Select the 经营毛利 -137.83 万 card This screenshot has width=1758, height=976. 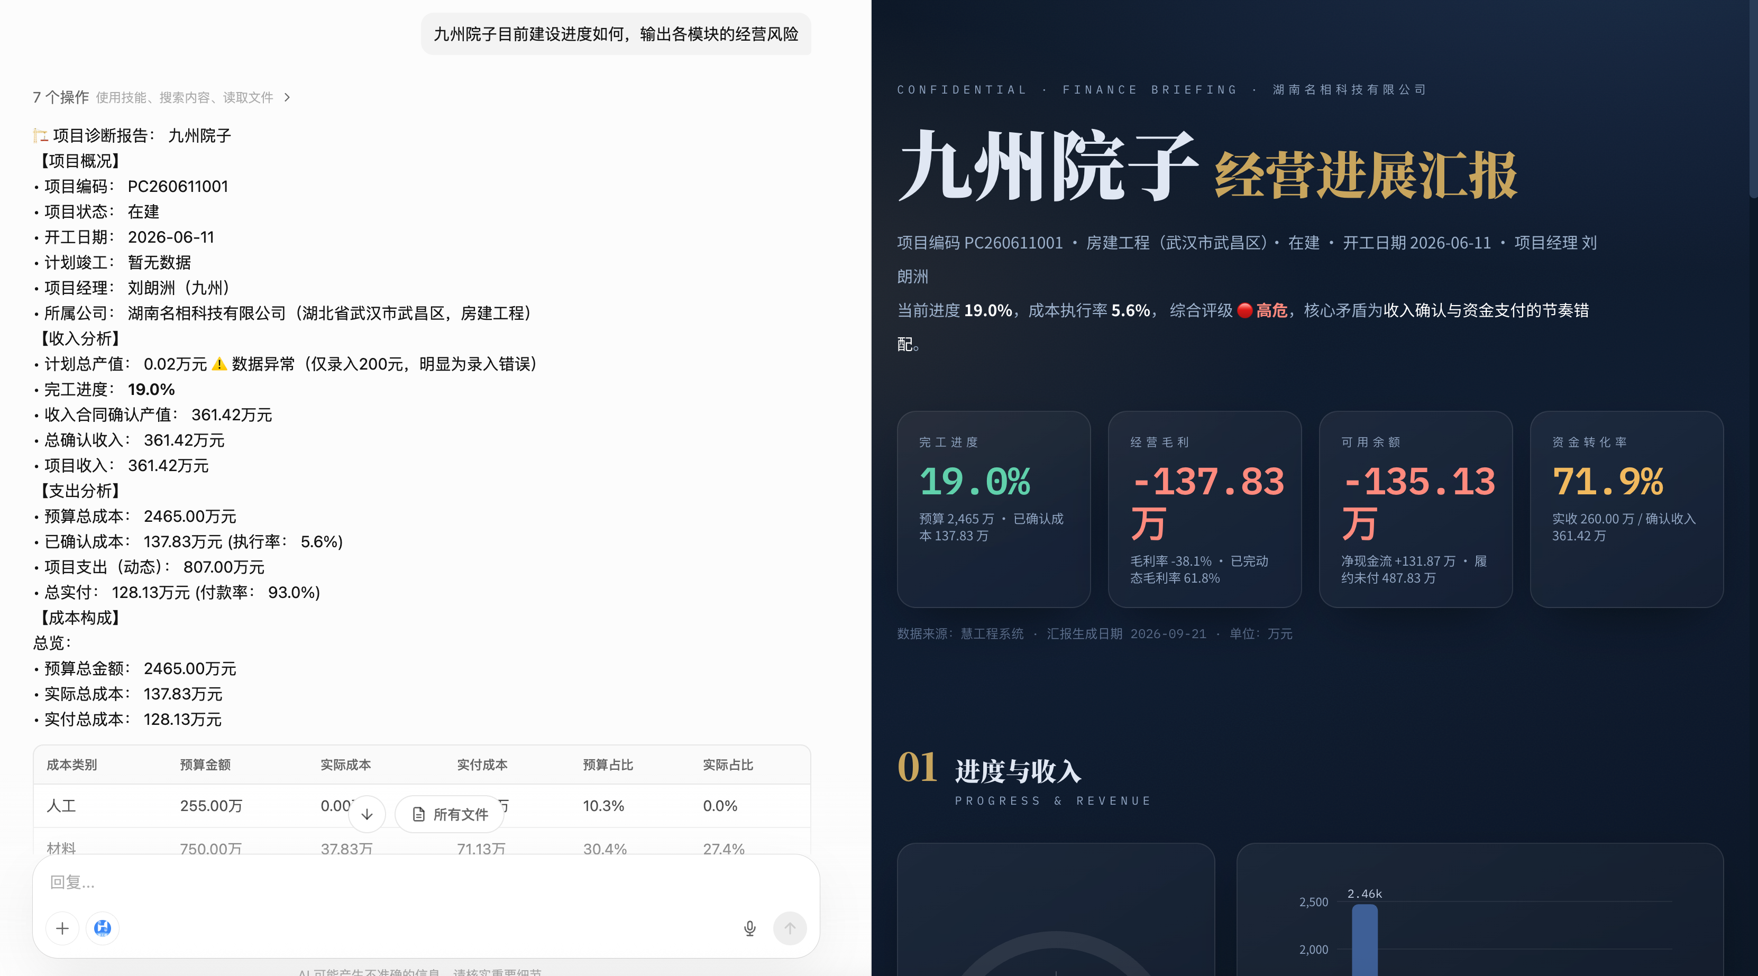click(1205, 509)
